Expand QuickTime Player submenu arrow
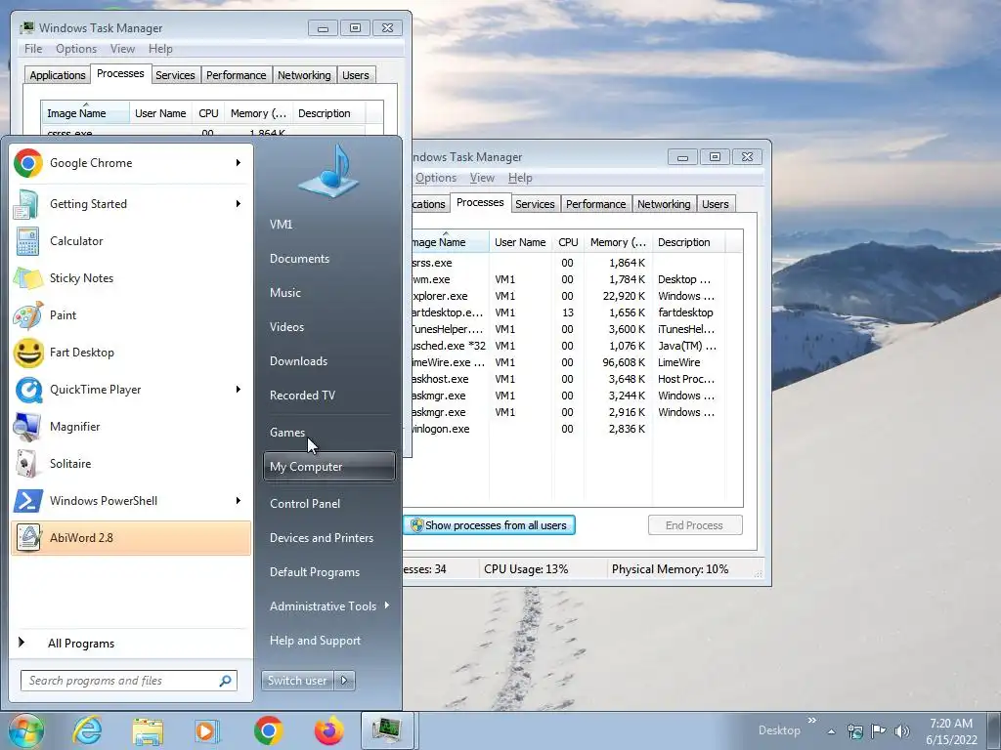 point(239,390)
